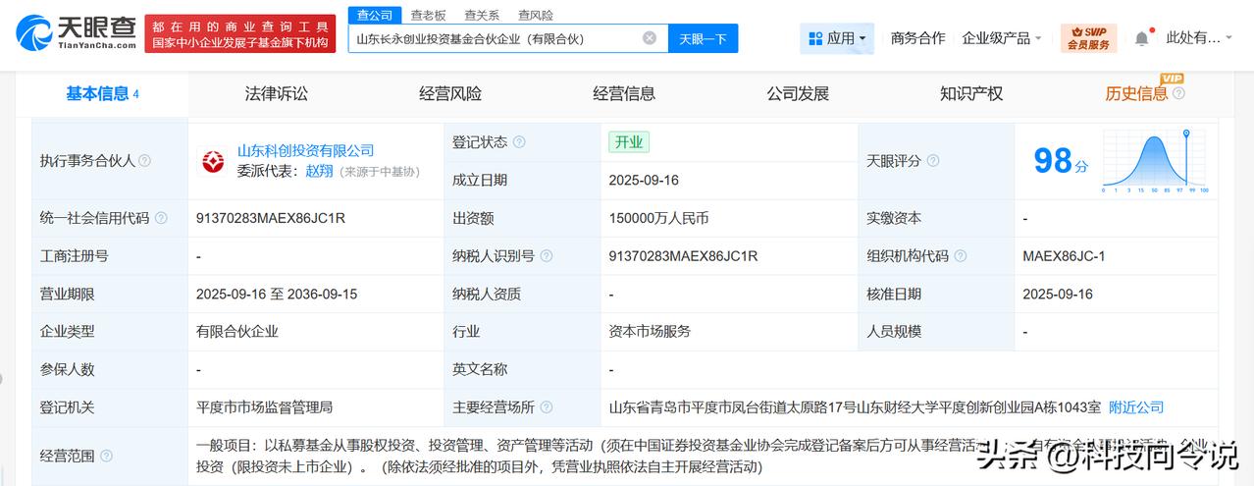Switch to the 公司发展 tab
The image size is (1254, 486).
point(798,94)
